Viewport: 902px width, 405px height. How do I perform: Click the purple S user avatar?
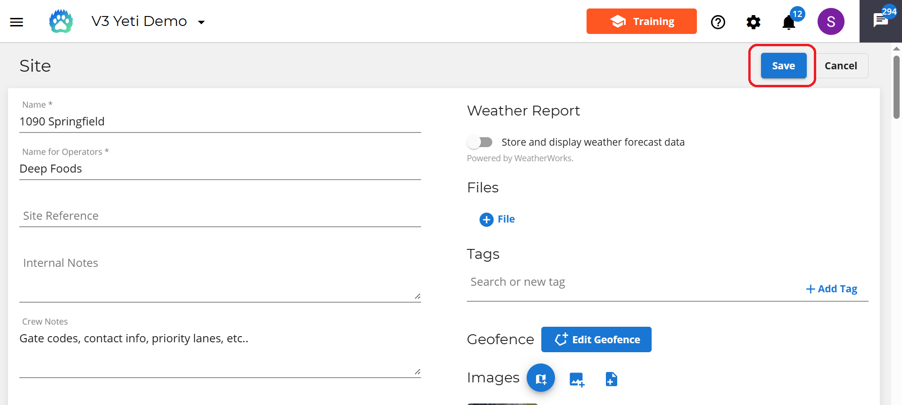click(830, 22)
